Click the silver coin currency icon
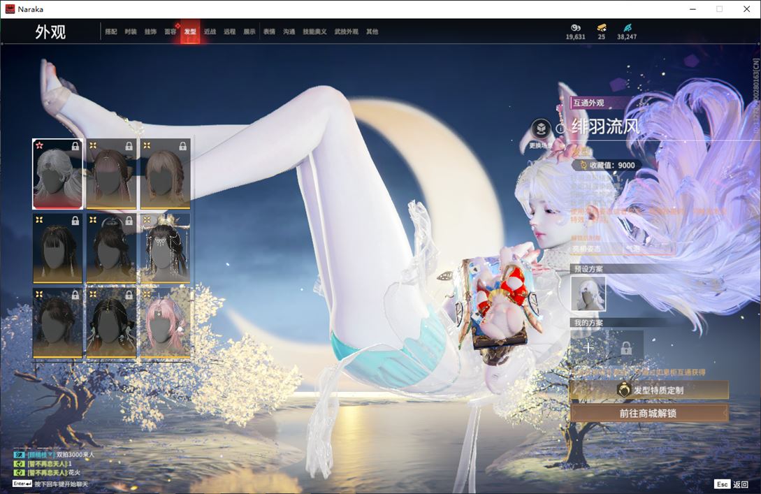Image resolution: width=761 pixels, height=494 pixels. [x=575, y=28]
